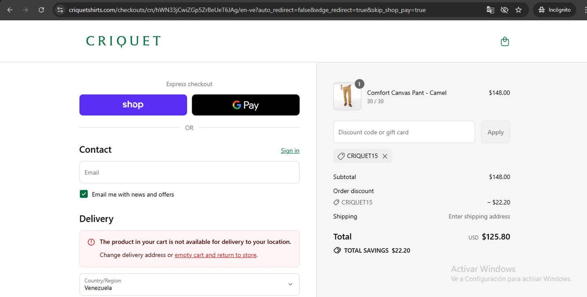Click the Apply discount button

(x=495, y=132)
